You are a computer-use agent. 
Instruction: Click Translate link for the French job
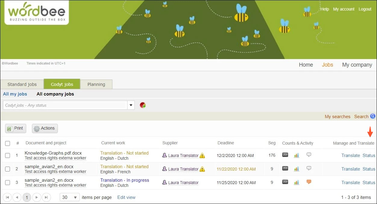[350, 169]
